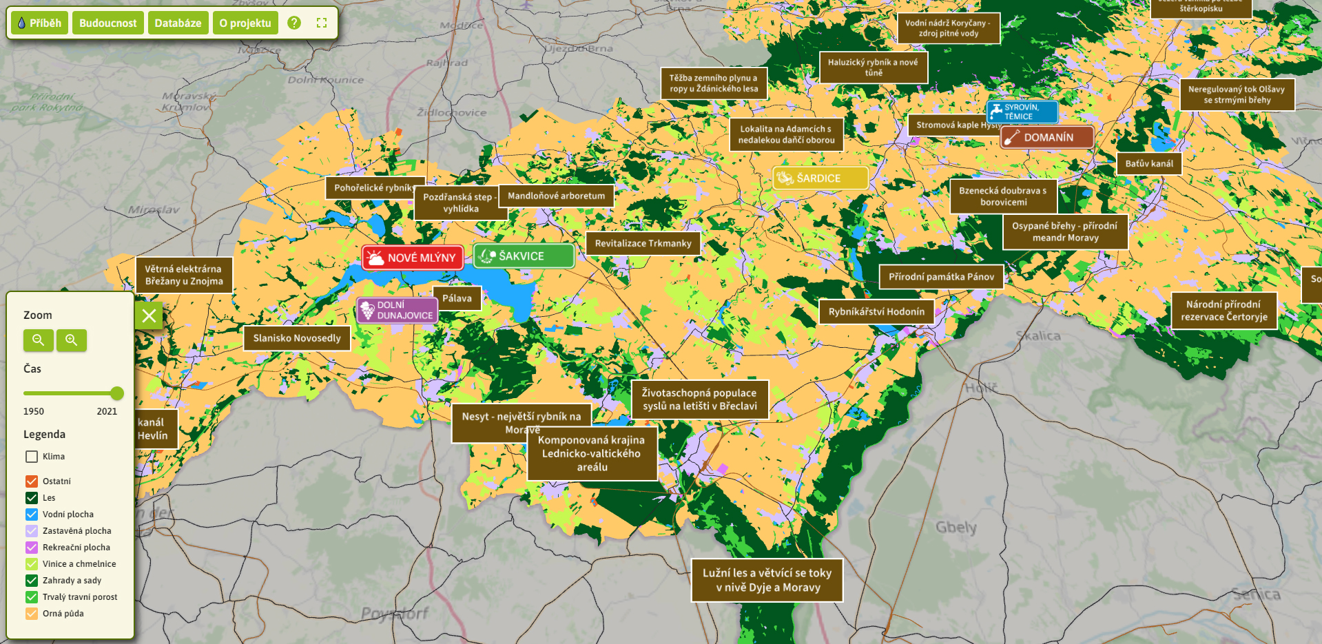Click the Budoucnost button
The height and width of the screenshot is (644, 1322).
coord(107,23)
